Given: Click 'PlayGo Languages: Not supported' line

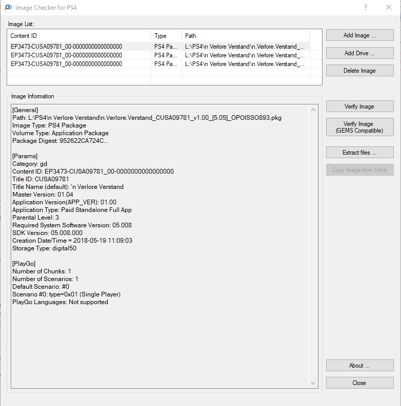Looking at the screenshot, I should pyautogui.click(x=60, y=302).
